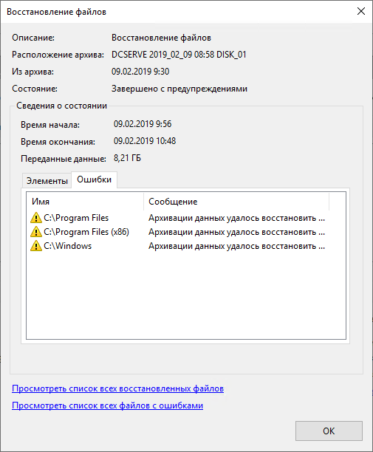Click the OK button

329,431
